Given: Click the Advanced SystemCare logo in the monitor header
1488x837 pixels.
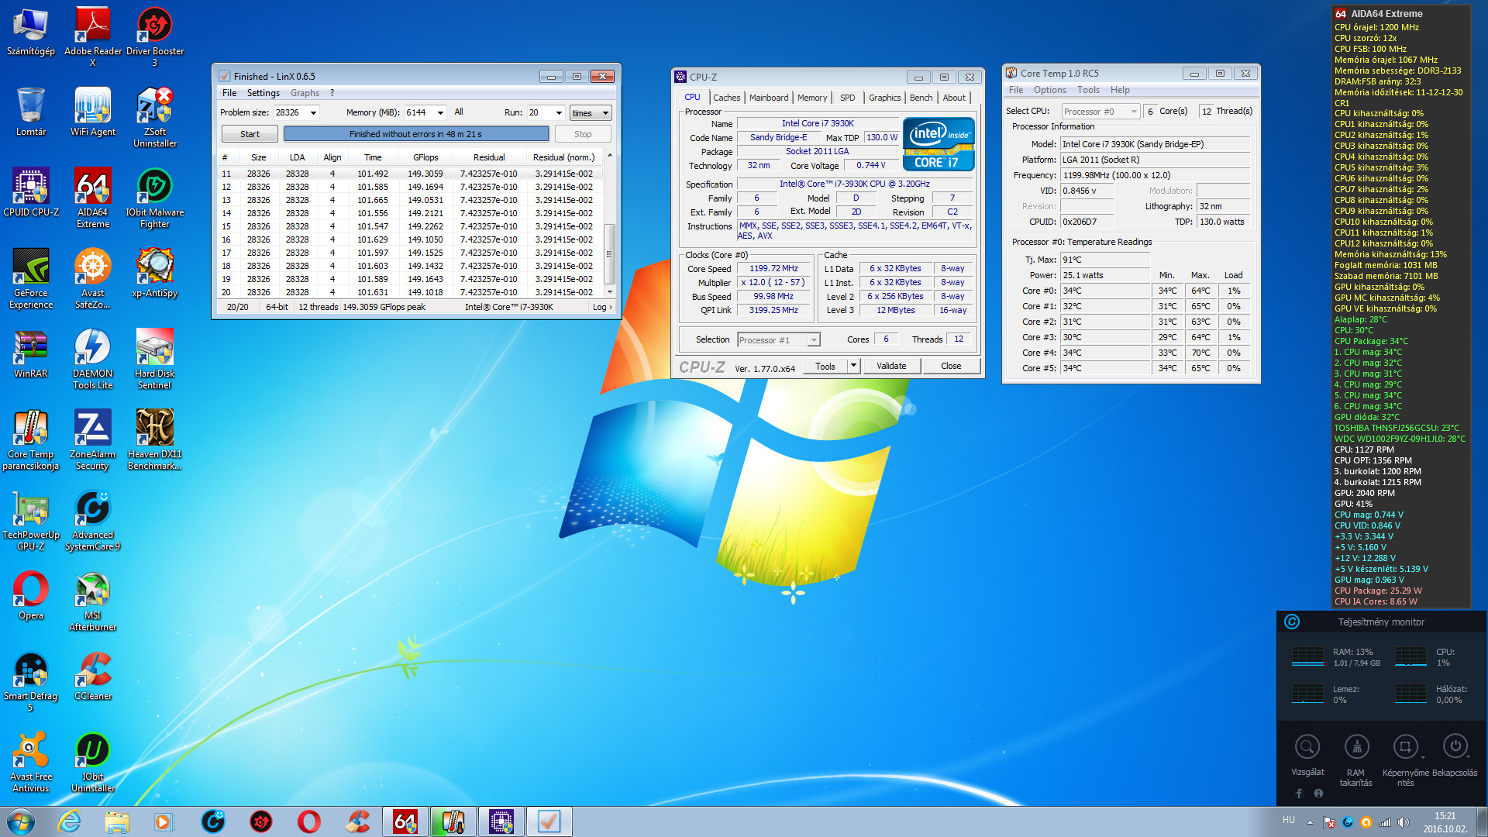Looking at the screenshot, I should 1292,622.
